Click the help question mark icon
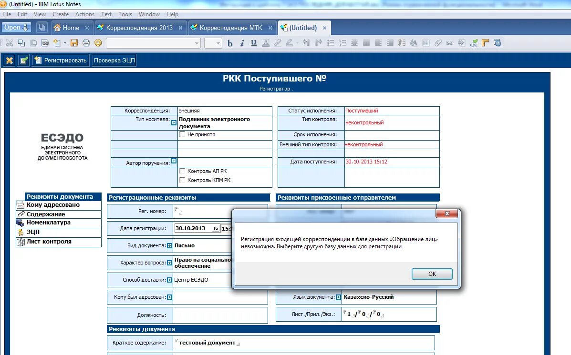Image resolution: width=571 pixels, height=355 pixels. [498, 43]
